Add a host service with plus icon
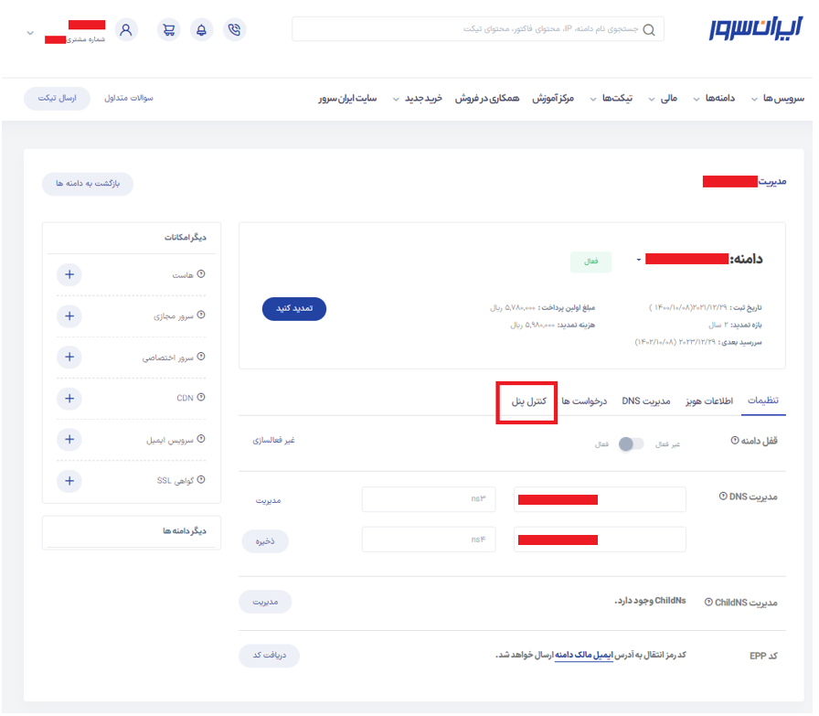The image size is (819, 716). [69, 274]
